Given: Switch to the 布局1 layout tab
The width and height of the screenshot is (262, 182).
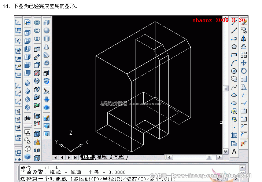Looking at the screenshot, I should coord(102,157).
